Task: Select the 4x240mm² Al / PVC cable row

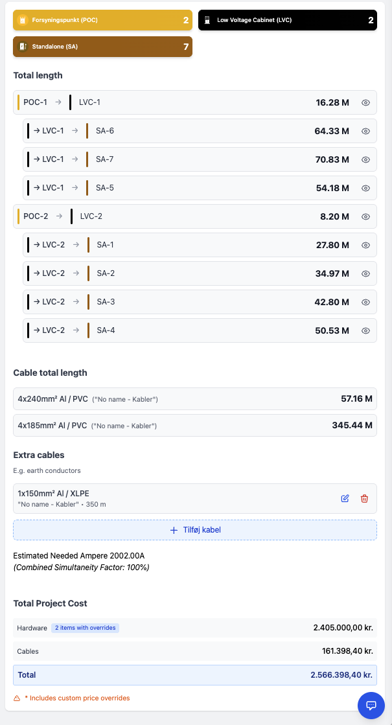Action: click(x=194, y=399)
